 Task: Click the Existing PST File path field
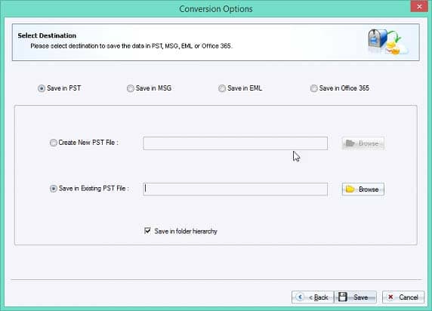236,189
